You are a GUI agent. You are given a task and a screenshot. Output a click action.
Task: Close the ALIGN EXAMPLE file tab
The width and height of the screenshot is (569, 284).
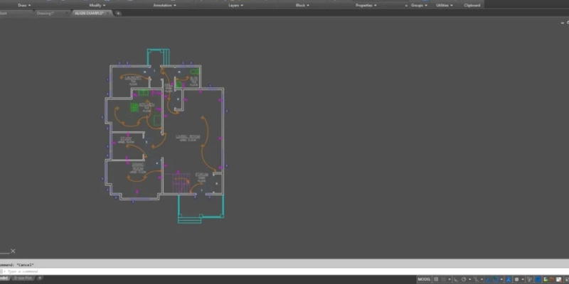tap(107, 13)
